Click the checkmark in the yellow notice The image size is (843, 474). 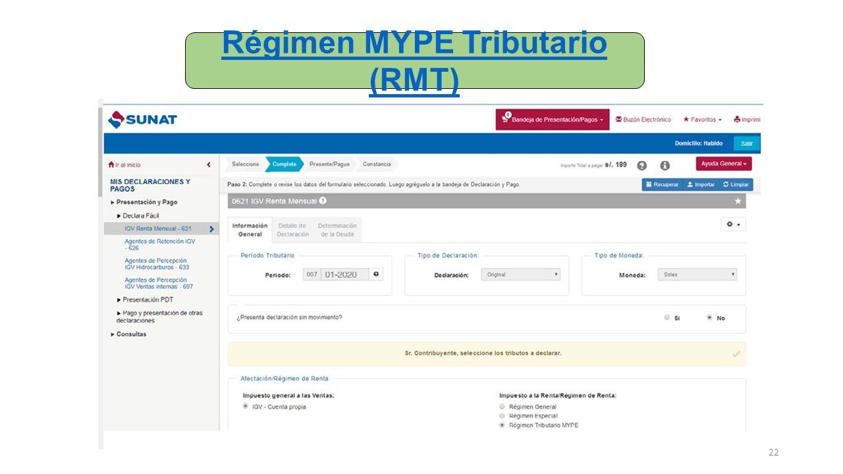click(x=736, y=354)
